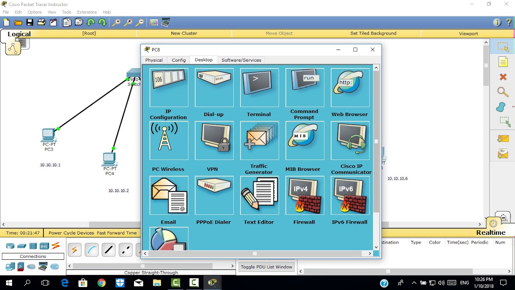Open the drawing palette icon
The image size is (515, 290).
[x=154, y=23]
